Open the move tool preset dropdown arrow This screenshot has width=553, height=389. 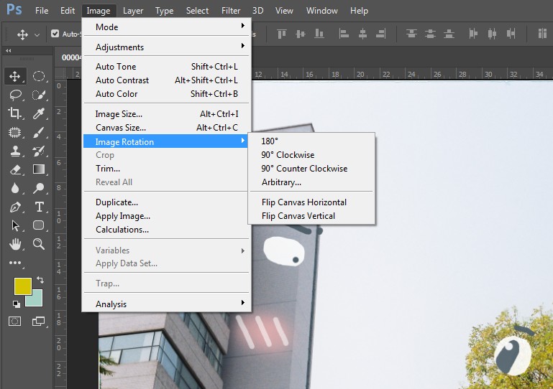pyautogui.click(x=37, y=34)
